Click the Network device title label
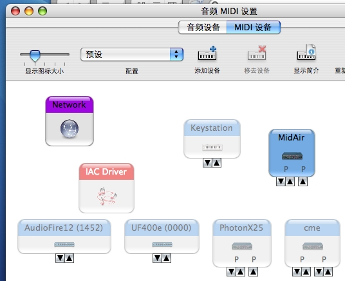This screenshot has height=281, width=345. click(x=69, y=104)
